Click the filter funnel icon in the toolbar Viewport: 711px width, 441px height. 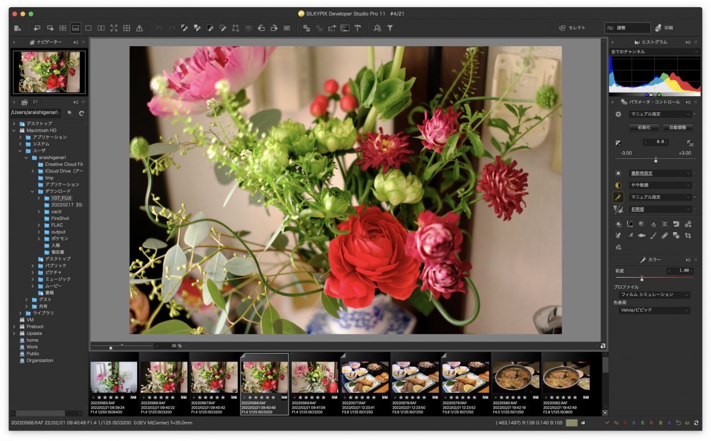point(390,28)
